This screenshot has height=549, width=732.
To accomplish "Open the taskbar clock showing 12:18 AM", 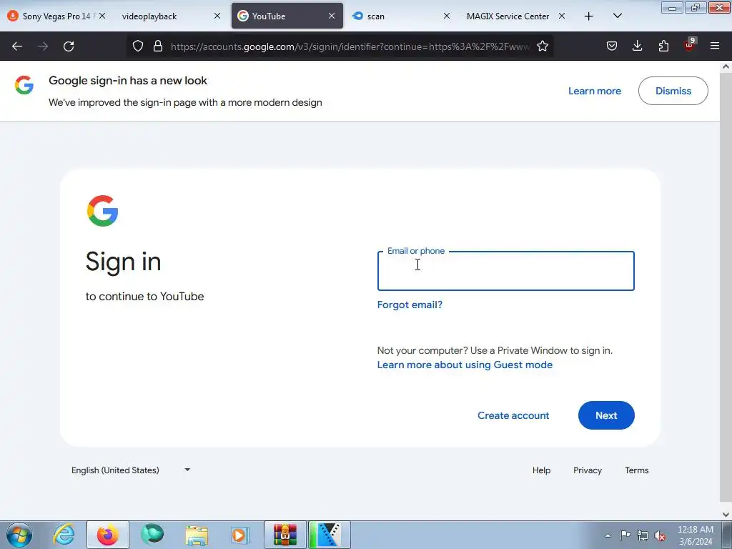I will [x=695, y=535].
